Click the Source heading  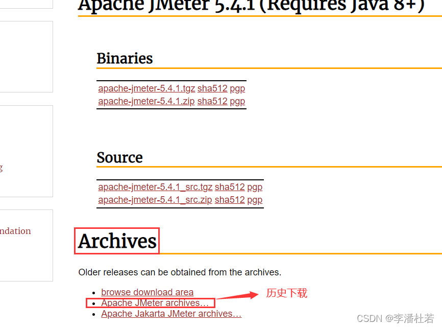(x=119, y=157)
